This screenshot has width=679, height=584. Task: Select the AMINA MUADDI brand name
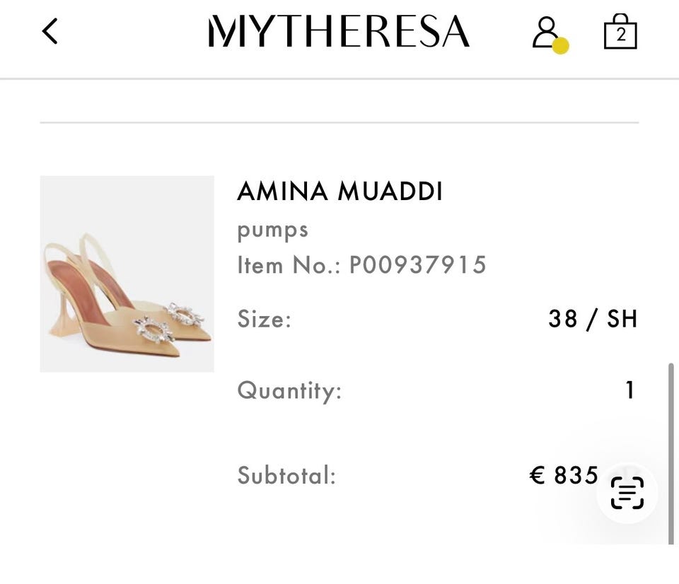click(339, 192)
